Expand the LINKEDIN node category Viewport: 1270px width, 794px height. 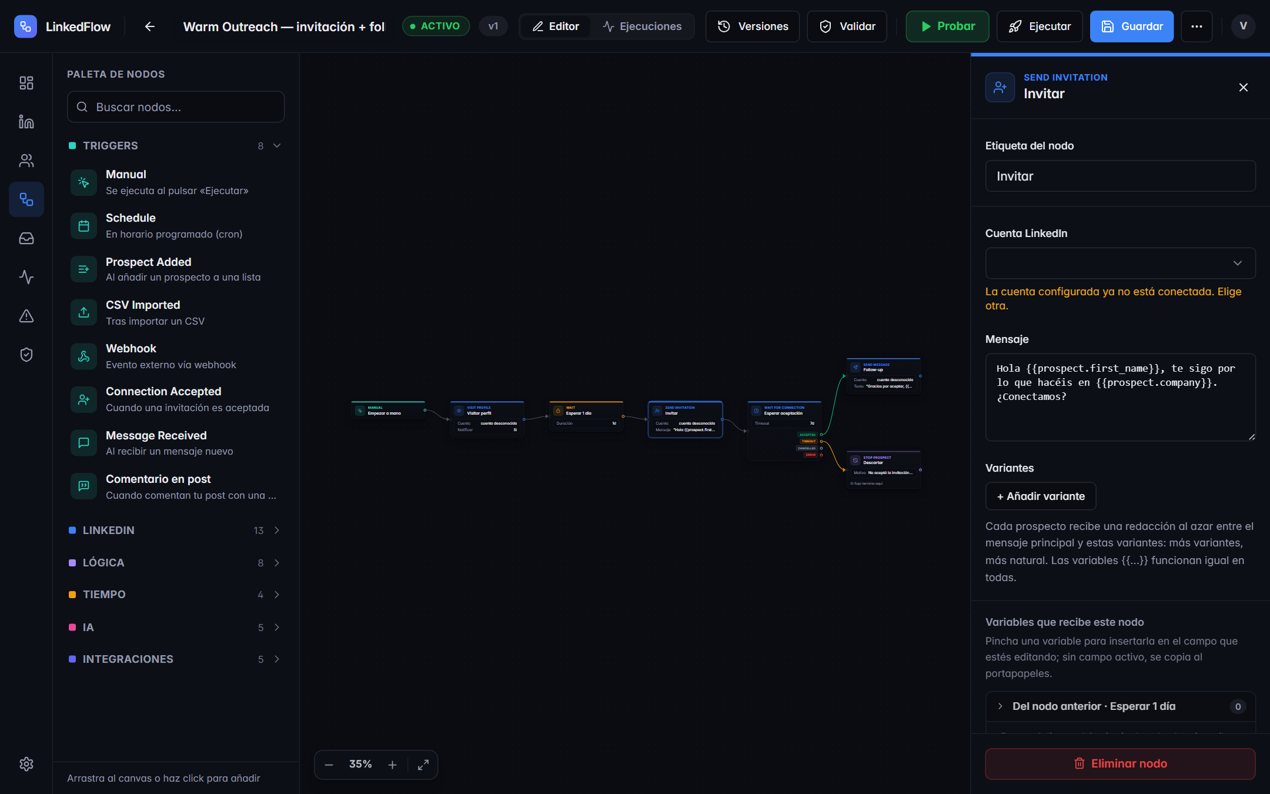pos(176,531)
